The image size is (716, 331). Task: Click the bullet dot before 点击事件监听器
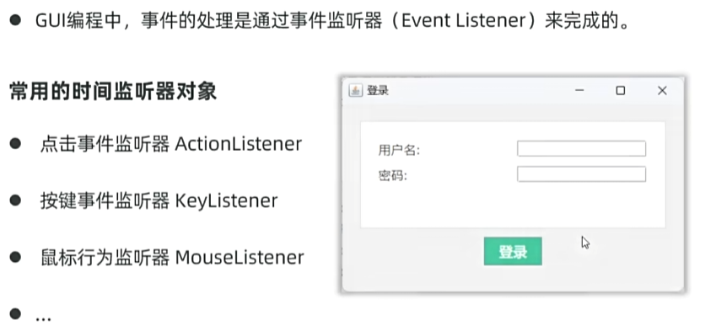click(x=15, y=144)
